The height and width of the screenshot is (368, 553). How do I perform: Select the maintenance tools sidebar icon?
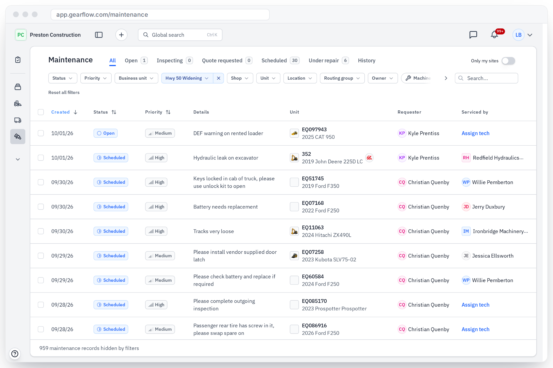[x=18, y=136]
